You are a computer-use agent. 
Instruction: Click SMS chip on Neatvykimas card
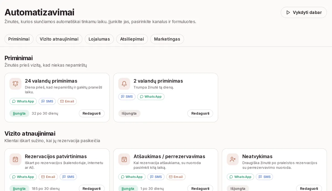264,177
